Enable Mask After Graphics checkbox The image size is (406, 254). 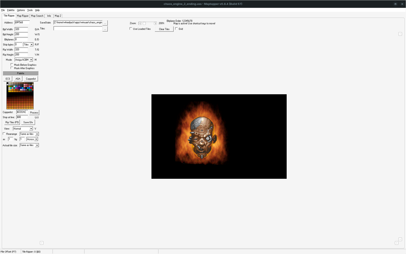[12, 68]
